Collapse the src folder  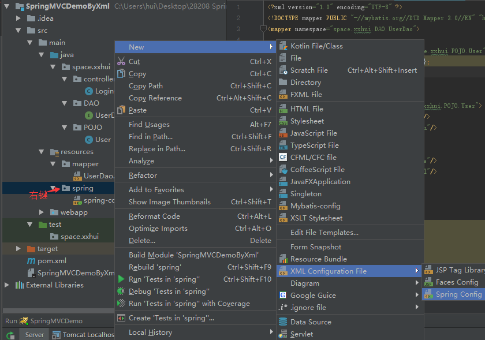click(18, 31)
